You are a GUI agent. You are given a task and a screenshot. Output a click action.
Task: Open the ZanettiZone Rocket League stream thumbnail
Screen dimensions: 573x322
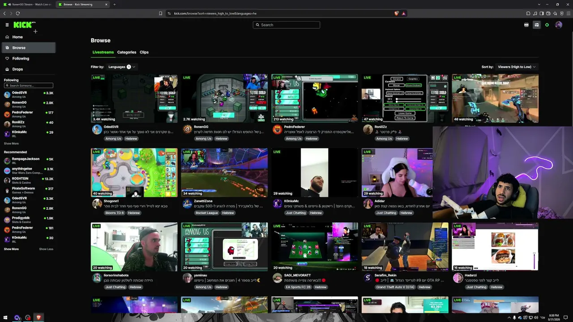(224, 173)
